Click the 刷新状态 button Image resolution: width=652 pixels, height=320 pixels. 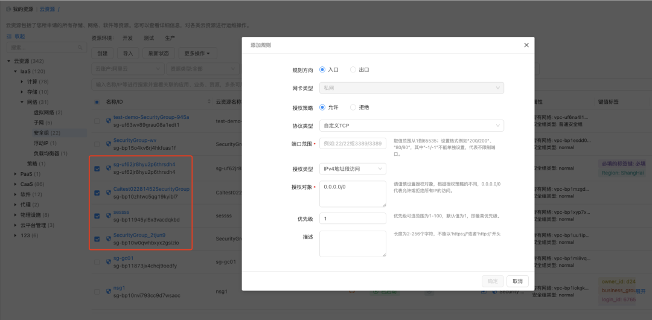point(159,53)
